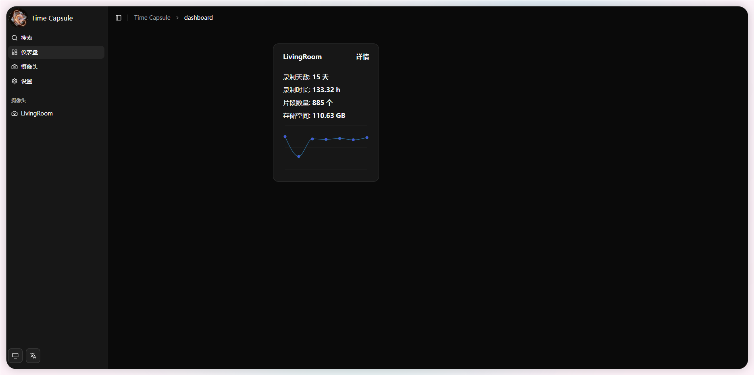The width and height of the screenshot is (754, 375).
Task: Click the Time Capsule title in the sidebar header
Action: 52,18
